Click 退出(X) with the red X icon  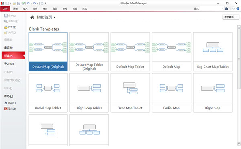point(10,108)
